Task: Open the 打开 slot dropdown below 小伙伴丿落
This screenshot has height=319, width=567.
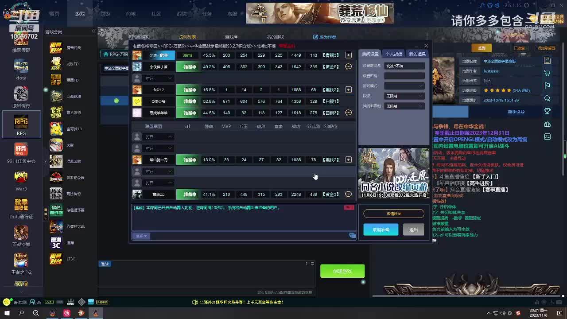Action: [x=159, y=78]
